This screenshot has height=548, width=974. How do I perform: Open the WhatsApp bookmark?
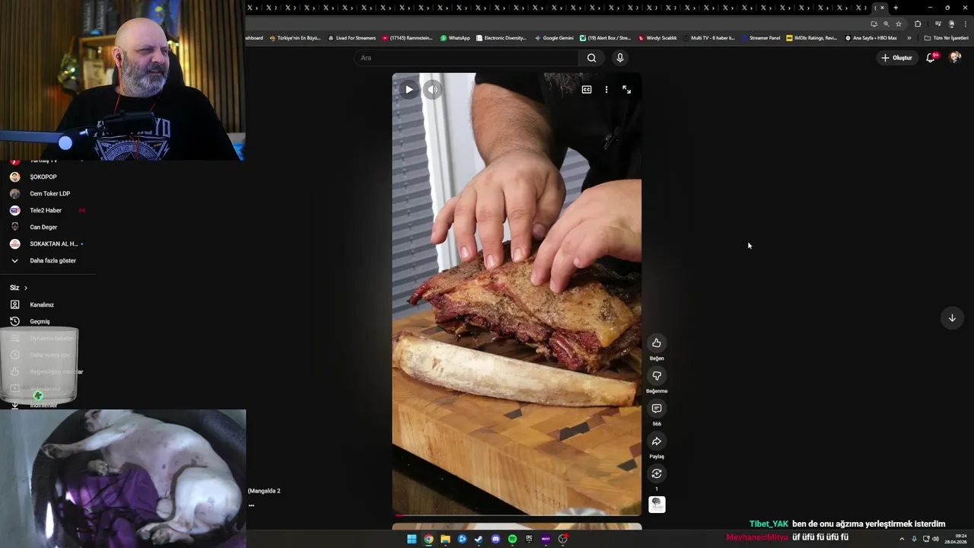coord(455,37)
